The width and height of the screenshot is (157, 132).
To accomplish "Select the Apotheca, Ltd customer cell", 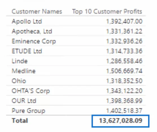I will [32, 31].
